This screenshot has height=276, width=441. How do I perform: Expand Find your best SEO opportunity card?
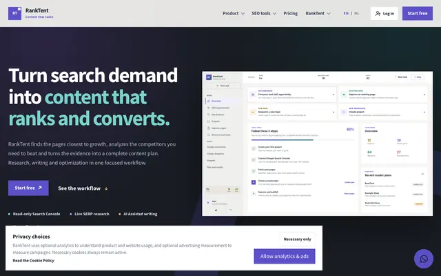(292, 95)
